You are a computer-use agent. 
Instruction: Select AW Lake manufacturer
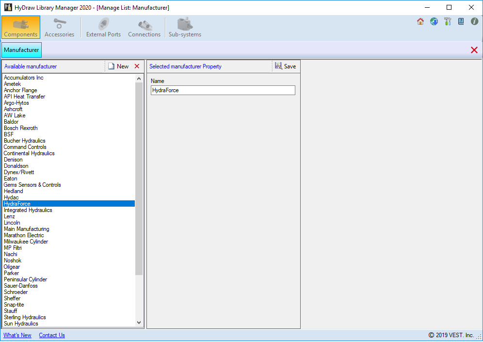(69, 115)
